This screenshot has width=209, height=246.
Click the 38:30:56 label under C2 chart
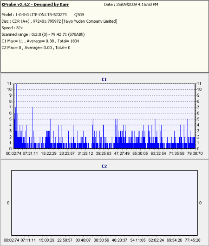[x=101, y=240]
